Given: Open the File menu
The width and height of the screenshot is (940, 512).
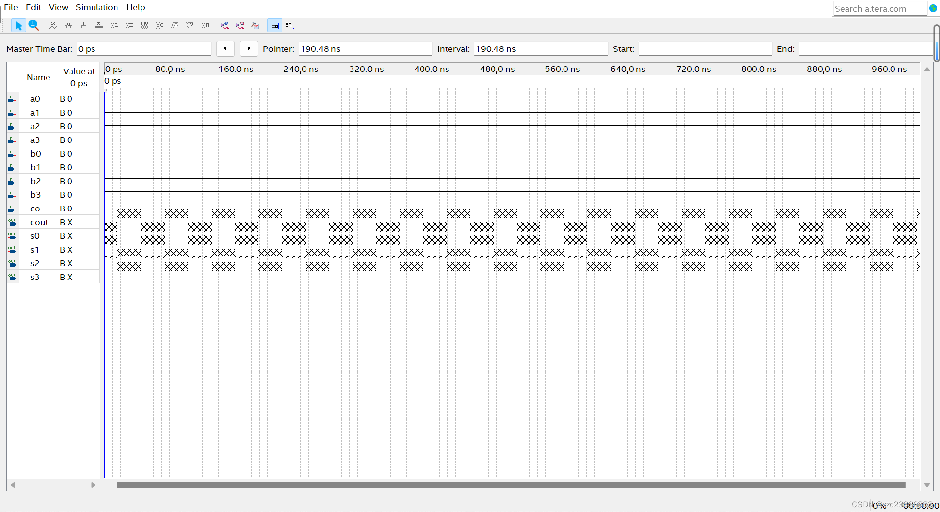Looking at the screenshot, I should click(x=11, y=7).
